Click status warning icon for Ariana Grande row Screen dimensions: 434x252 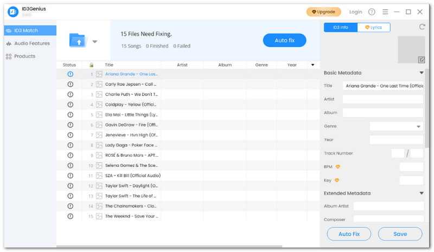coord(71,74)
